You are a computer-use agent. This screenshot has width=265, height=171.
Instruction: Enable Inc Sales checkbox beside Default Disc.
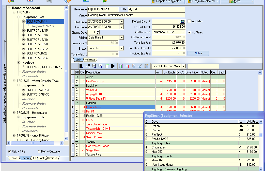189,21
